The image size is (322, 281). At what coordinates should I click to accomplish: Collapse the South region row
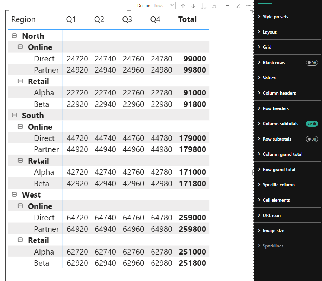14,115
